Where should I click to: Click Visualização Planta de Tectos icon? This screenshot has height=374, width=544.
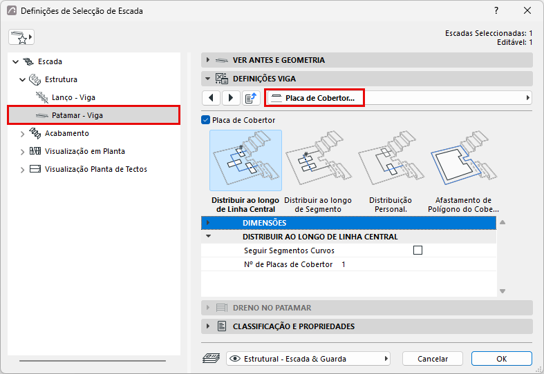click(35, 169)
